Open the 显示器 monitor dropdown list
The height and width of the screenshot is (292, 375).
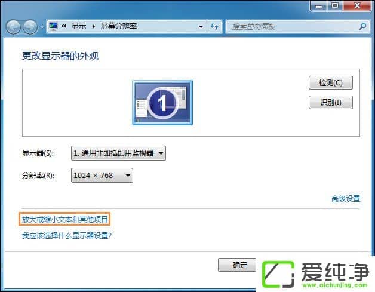pyautogui.click(x=118, y=153)
